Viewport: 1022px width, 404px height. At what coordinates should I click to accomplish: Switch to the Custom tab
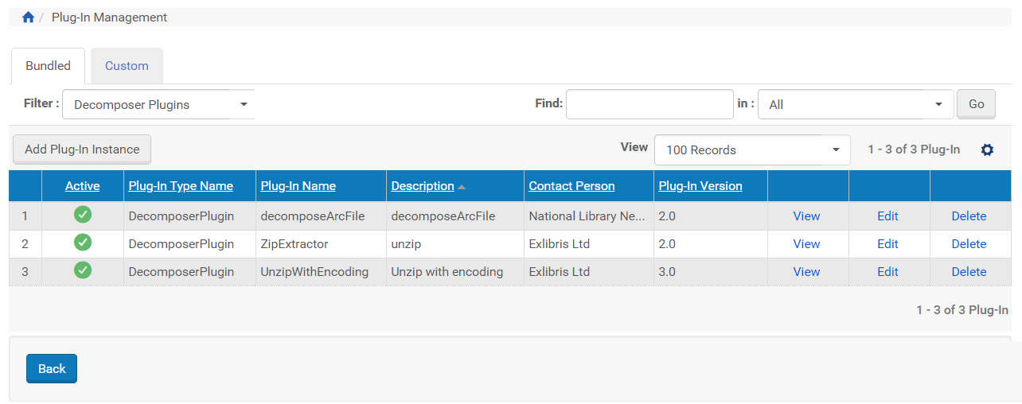click(127, 66)
